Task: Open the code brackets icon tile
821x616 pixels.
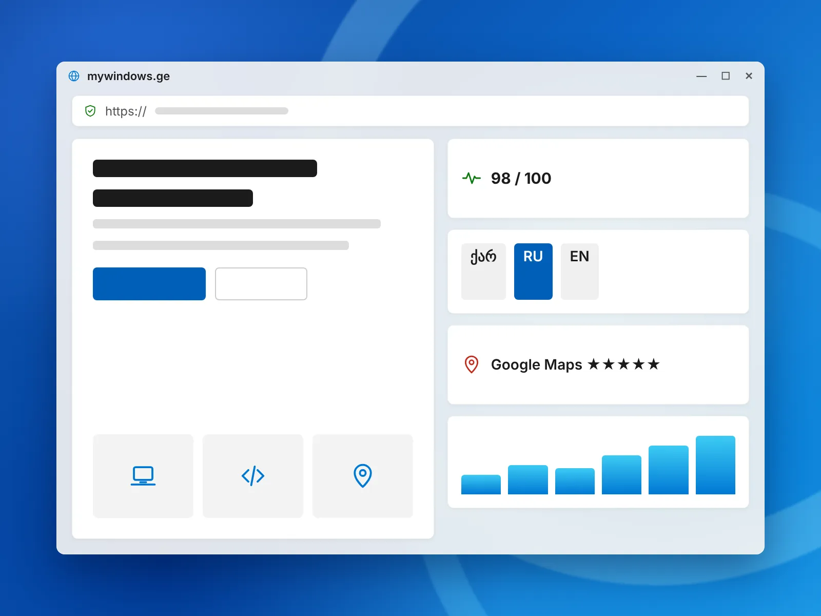Action: (x=253, y=476)
